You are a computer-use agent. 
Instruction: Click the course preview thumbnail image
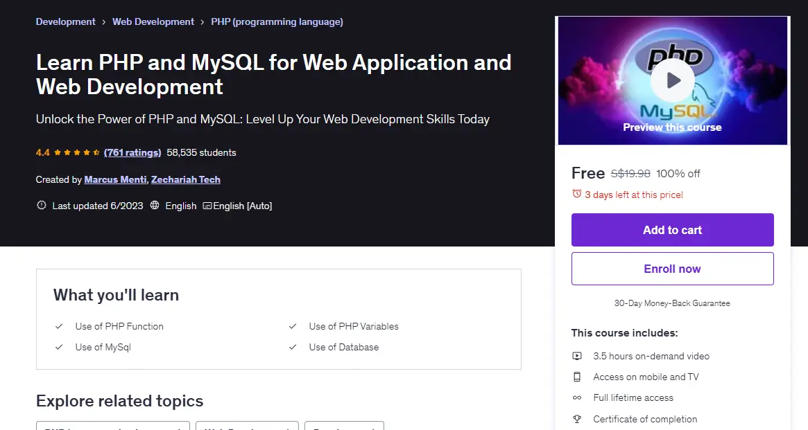point(673,80)
